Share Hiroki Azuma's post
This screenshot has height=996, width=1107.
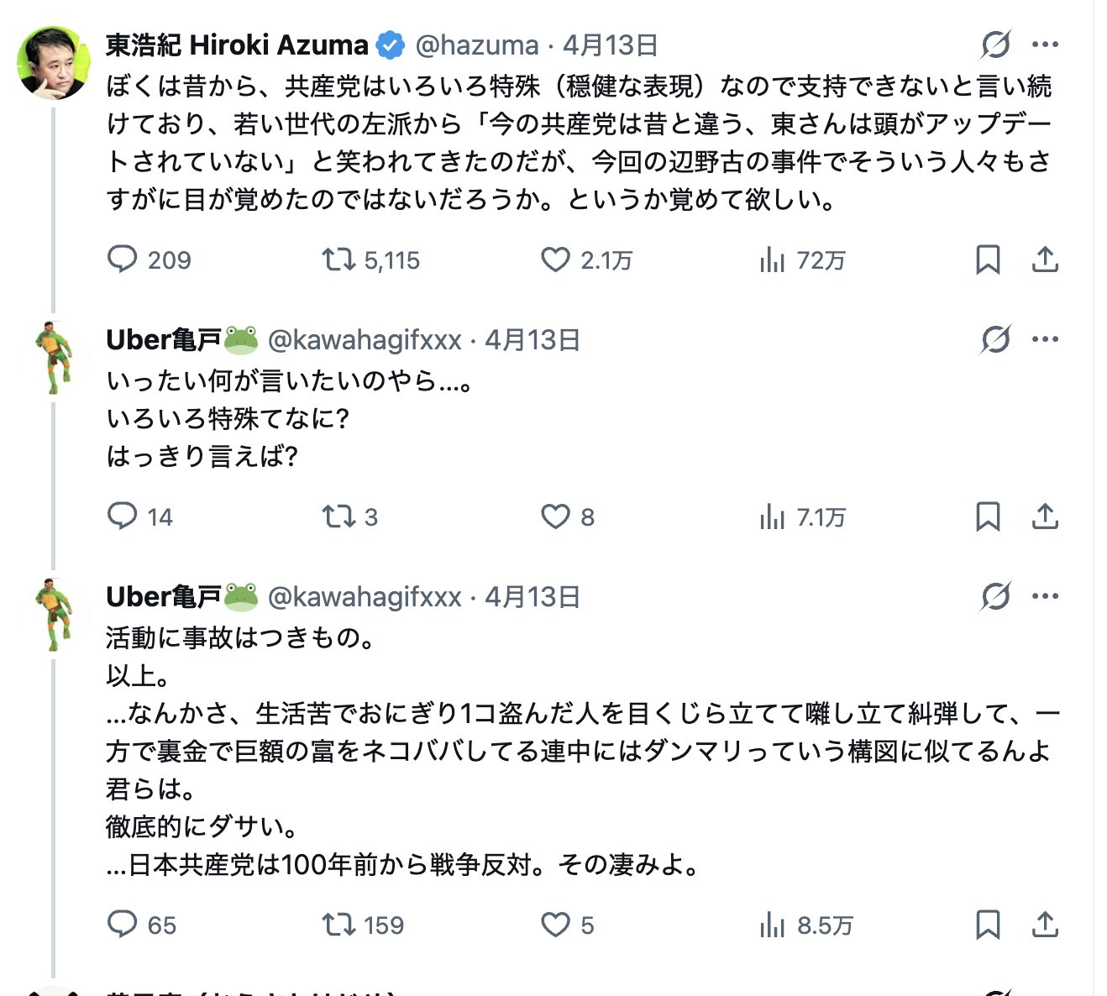1045,259
